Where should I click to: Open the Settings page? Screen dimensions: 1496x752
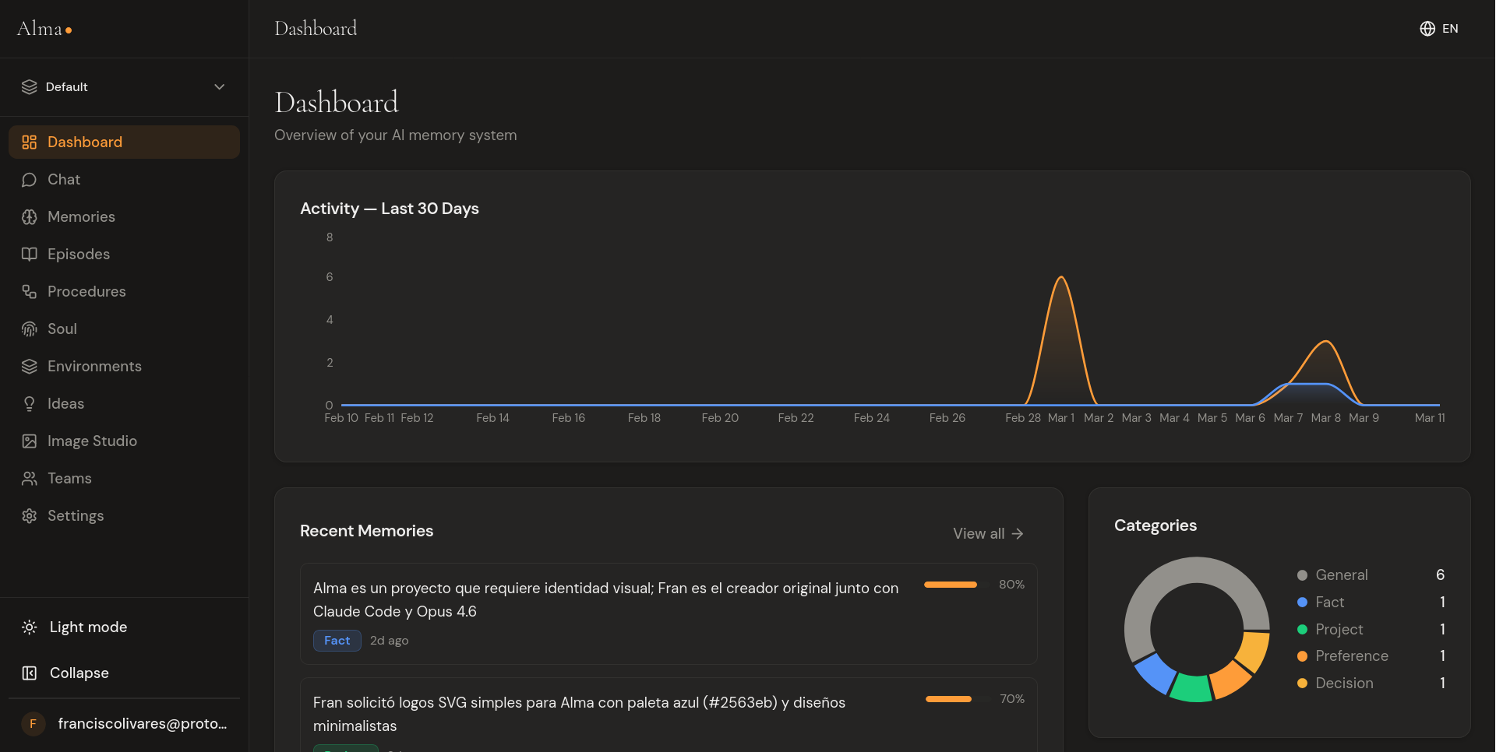point(124,515)
